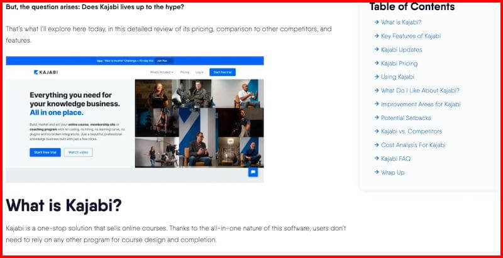Click arrow icon beside Kajabi vs. Competitors
The height and width of the screenshot is (258, 503).
click(377, 131)
